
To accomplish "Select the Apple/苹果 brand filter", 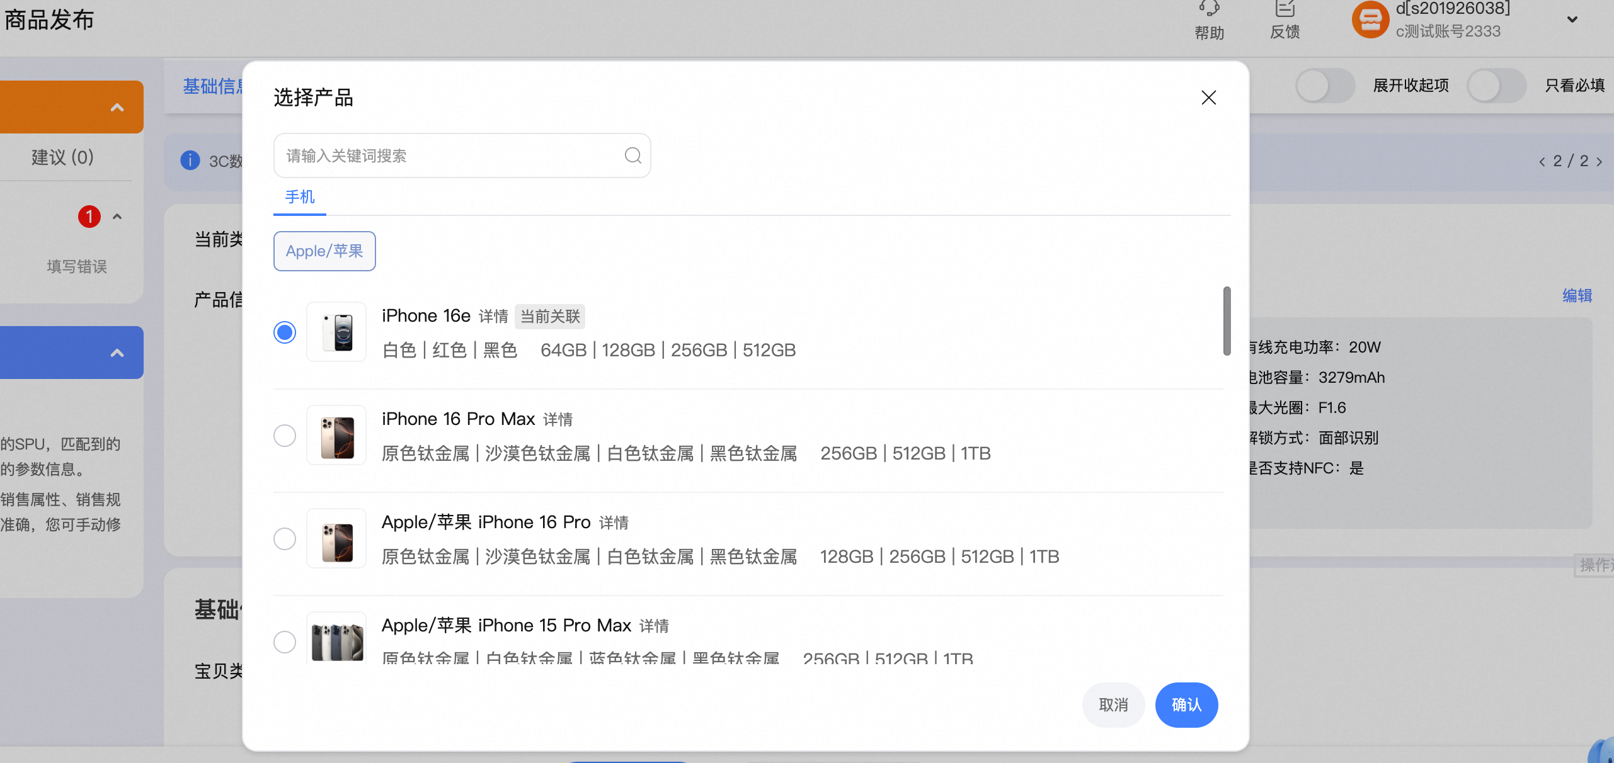I will (x=324, y=251).
